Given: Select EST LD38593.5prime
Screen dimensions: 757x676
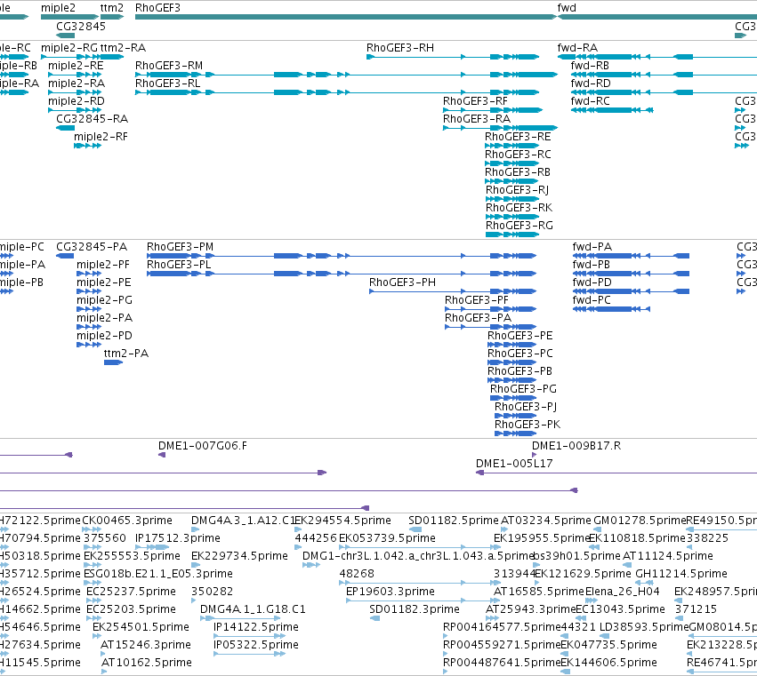Looking at the screenshot, I should click(644, 628).
